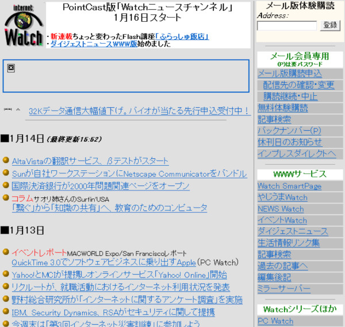
Task: Click the 登録 register button
Action: pyautogui.click(x=330, y=25)
